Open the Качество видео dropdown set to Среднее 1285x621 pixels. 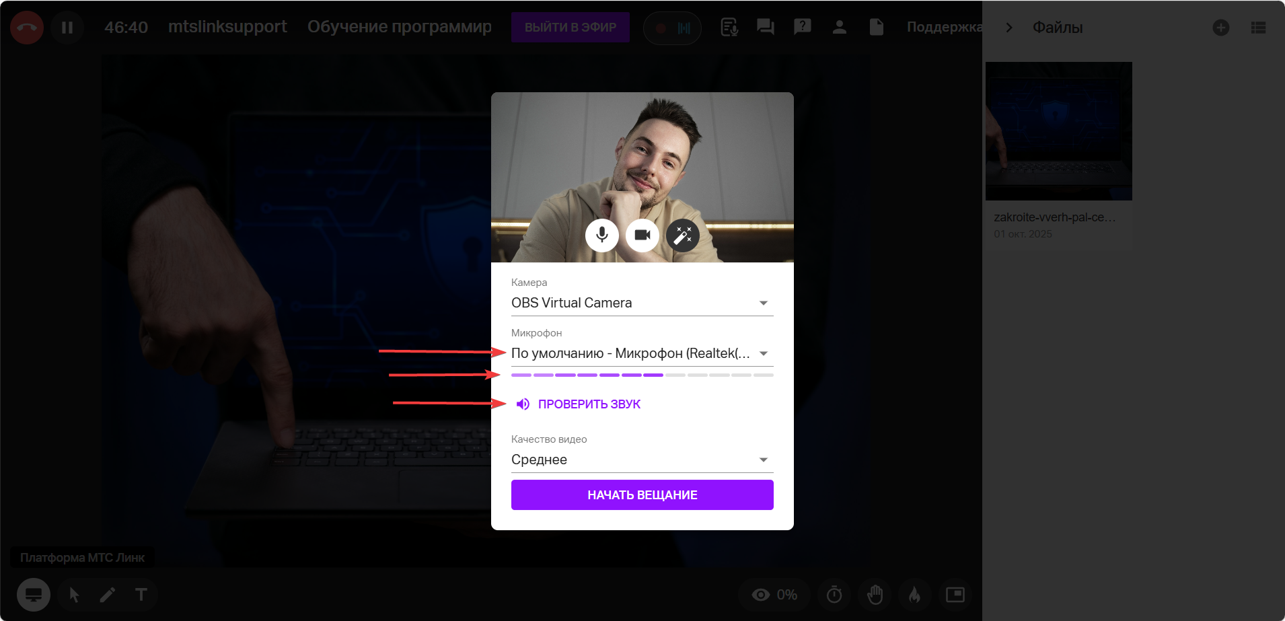(642, 460)
